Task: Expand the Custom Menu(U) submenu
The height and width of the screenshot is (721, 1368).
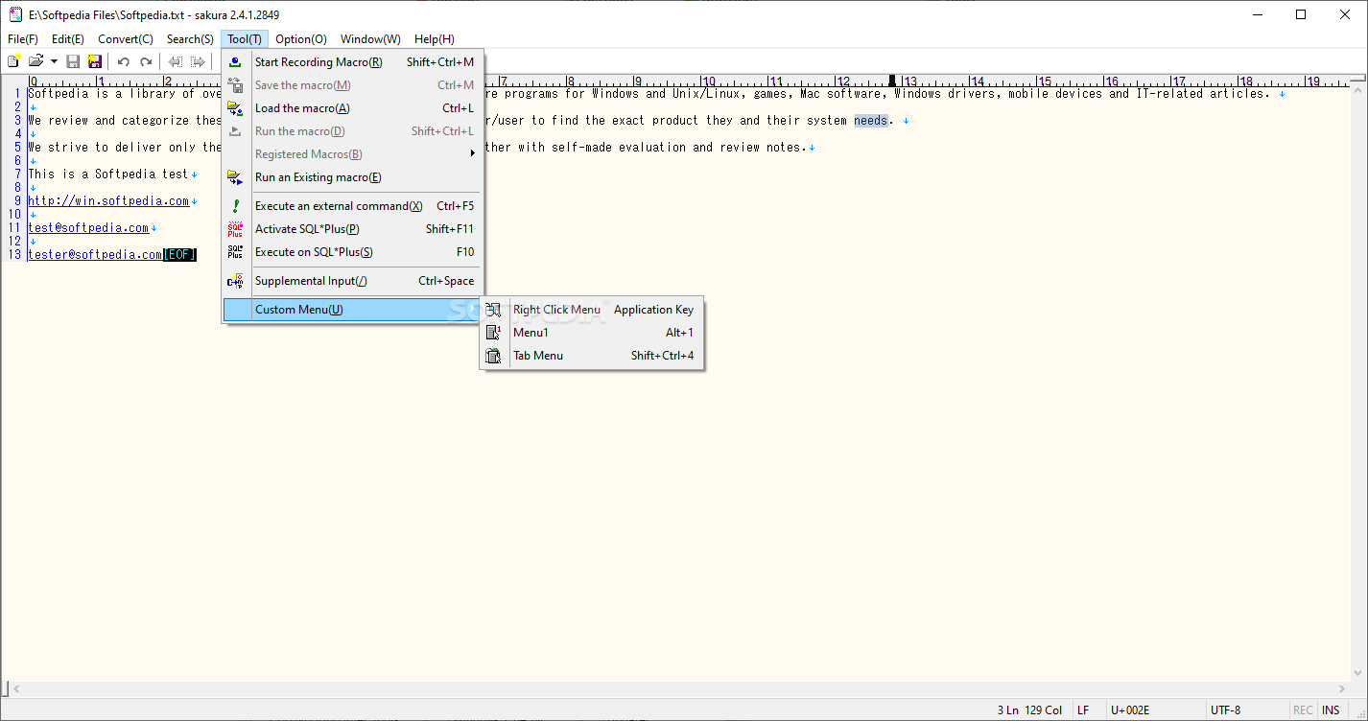Action: point(354,310)
